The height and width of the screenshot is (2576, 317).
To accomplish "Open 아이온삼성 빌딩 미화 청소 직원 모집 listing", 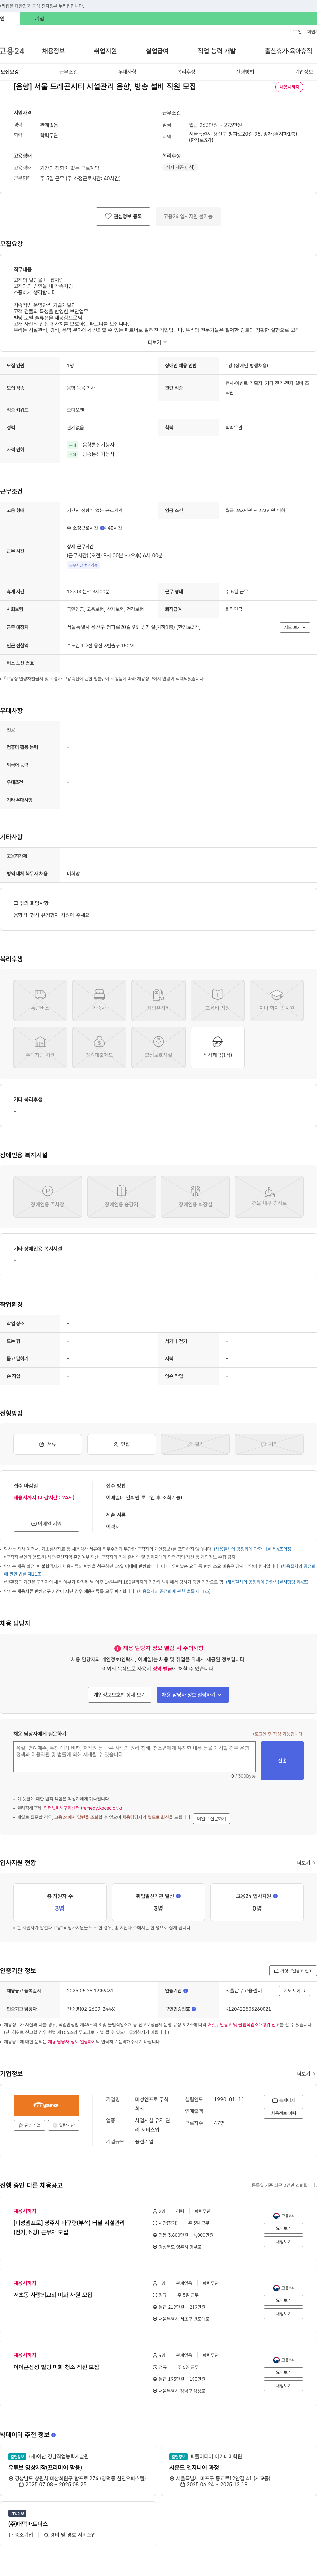I will (56, 2367).
